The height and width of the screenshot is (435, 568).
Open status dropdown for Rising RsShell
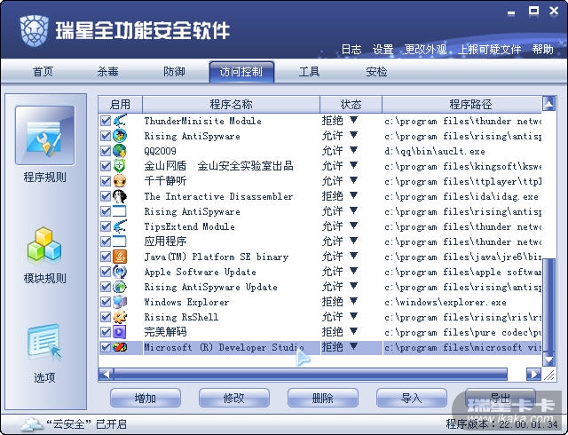(x=353, y=316)
